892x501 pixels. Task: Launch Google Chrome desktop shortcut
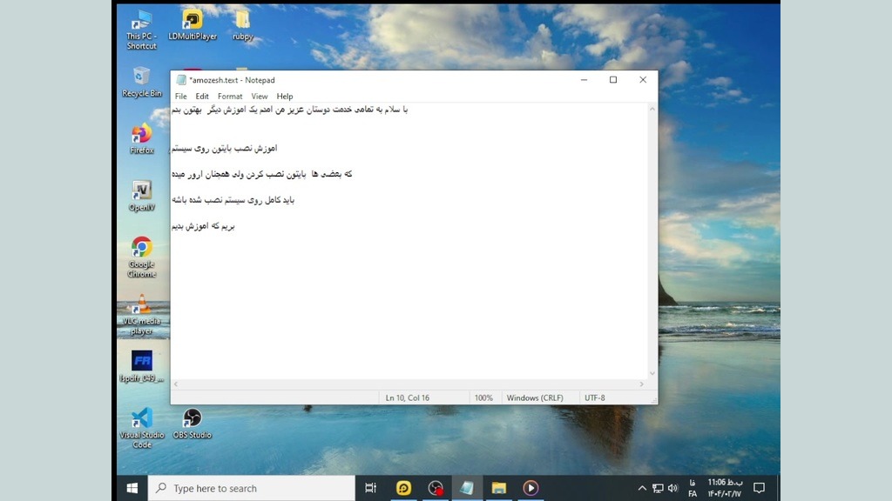142,257
